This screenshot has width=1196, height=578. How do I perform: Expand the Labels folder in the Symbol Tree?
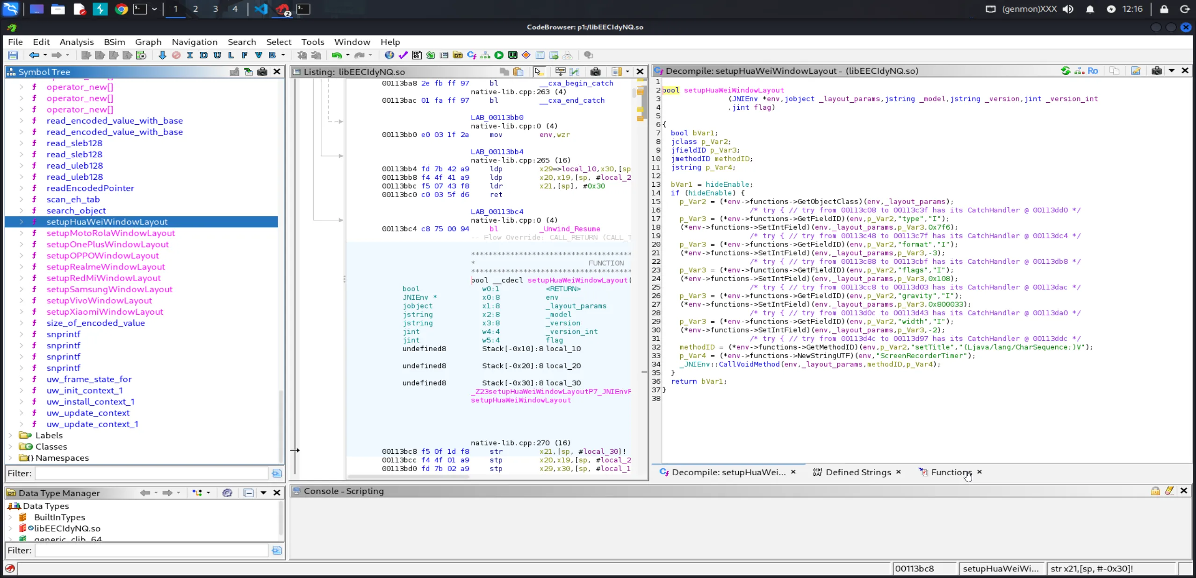(x=10, y=435)
